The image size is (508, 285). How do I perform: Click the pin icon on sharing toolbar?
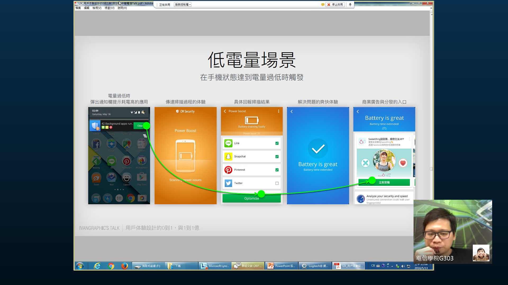pyautogui.click(x=350, y=4)
